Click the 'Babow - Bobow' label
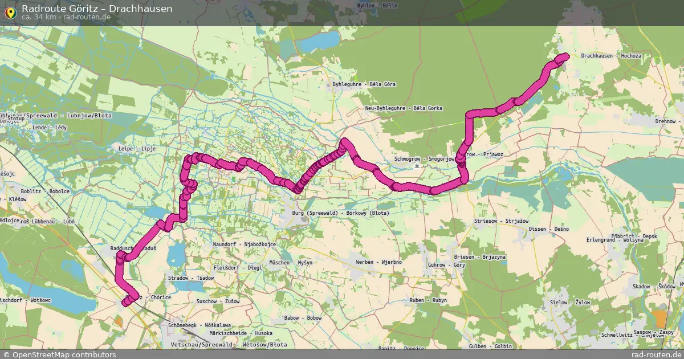The height and width of the screenshot is (359, 684). [x=303, y=317]
